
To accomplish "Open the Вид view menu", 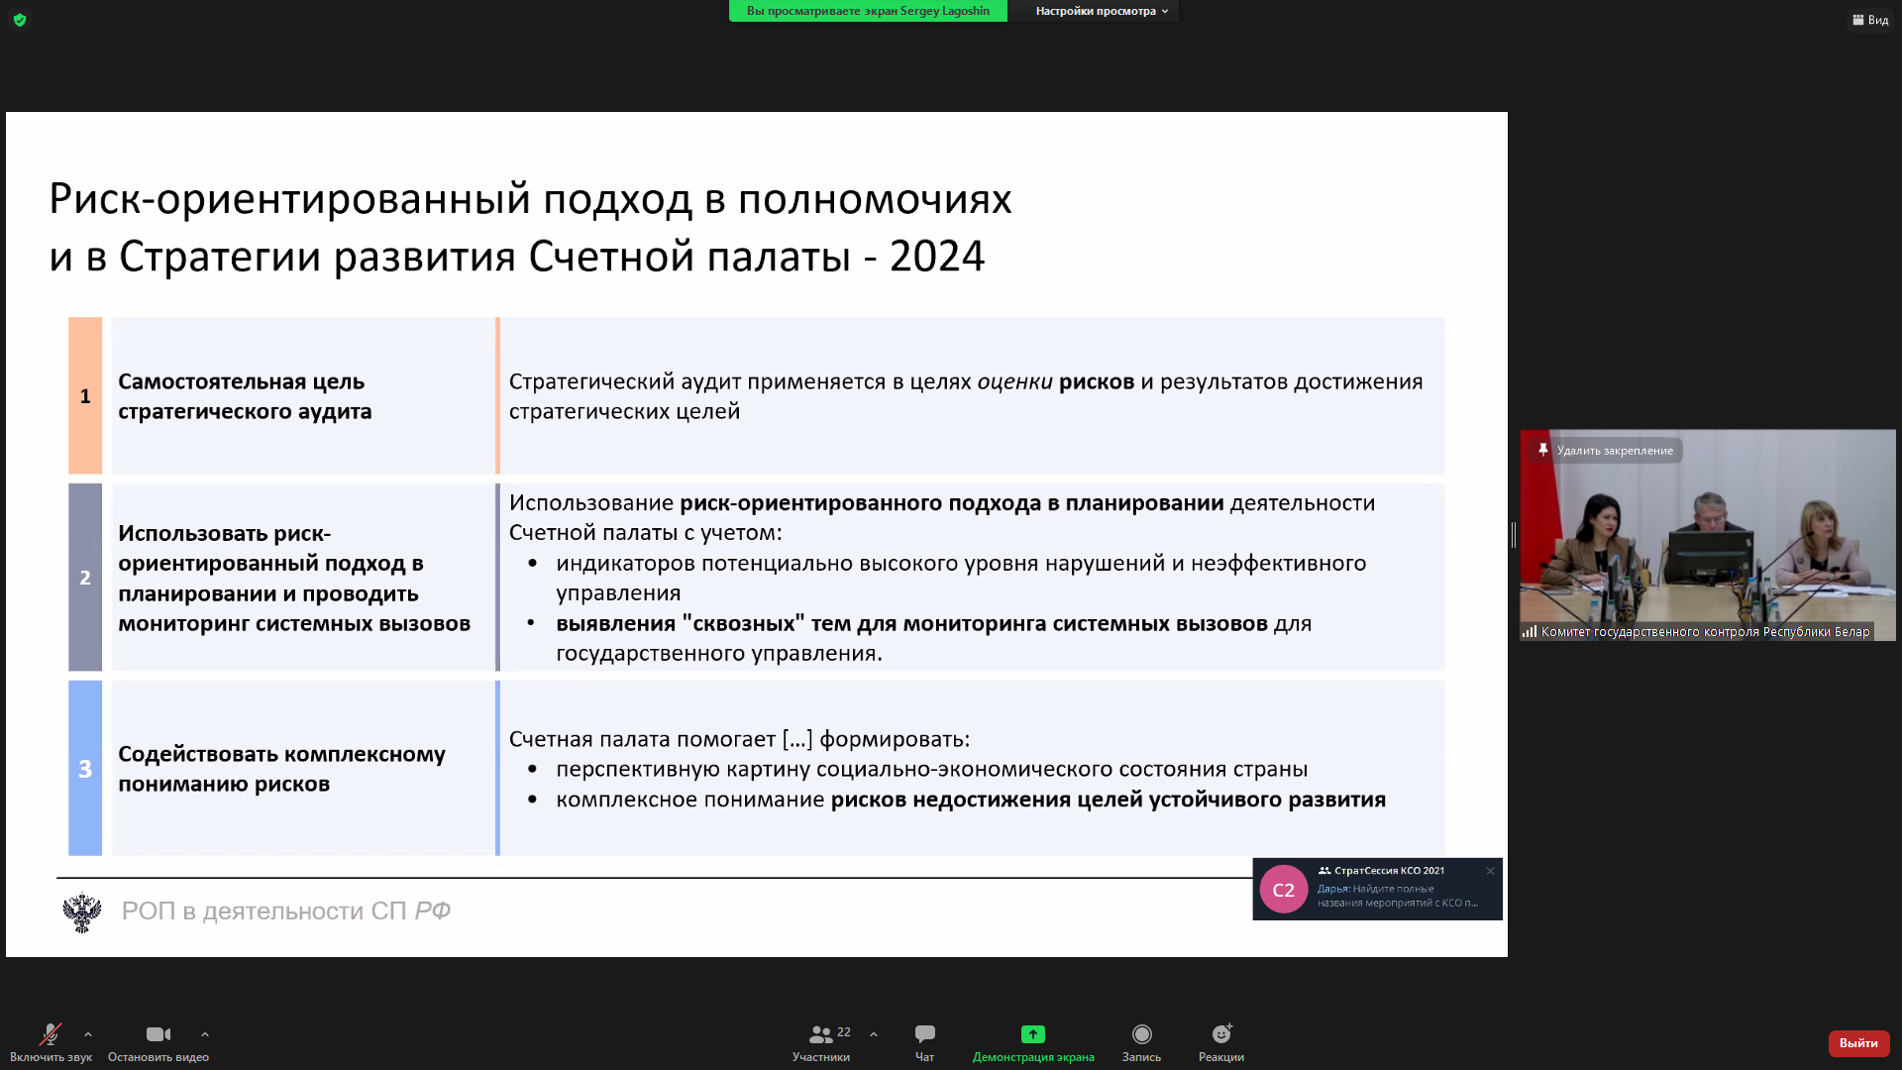I will [1869, 20].
